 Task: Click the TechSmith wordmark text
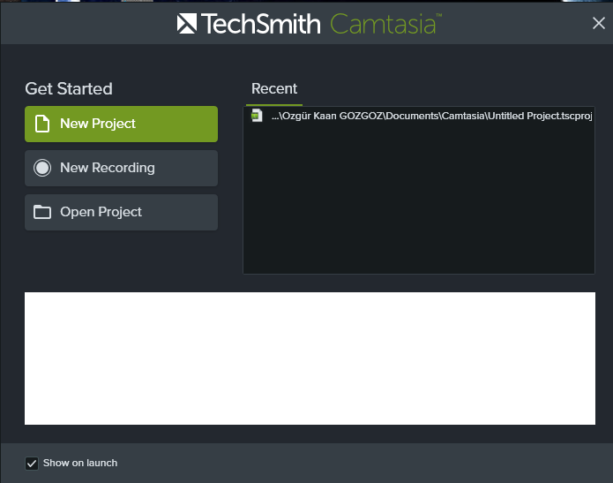(261, 24)
